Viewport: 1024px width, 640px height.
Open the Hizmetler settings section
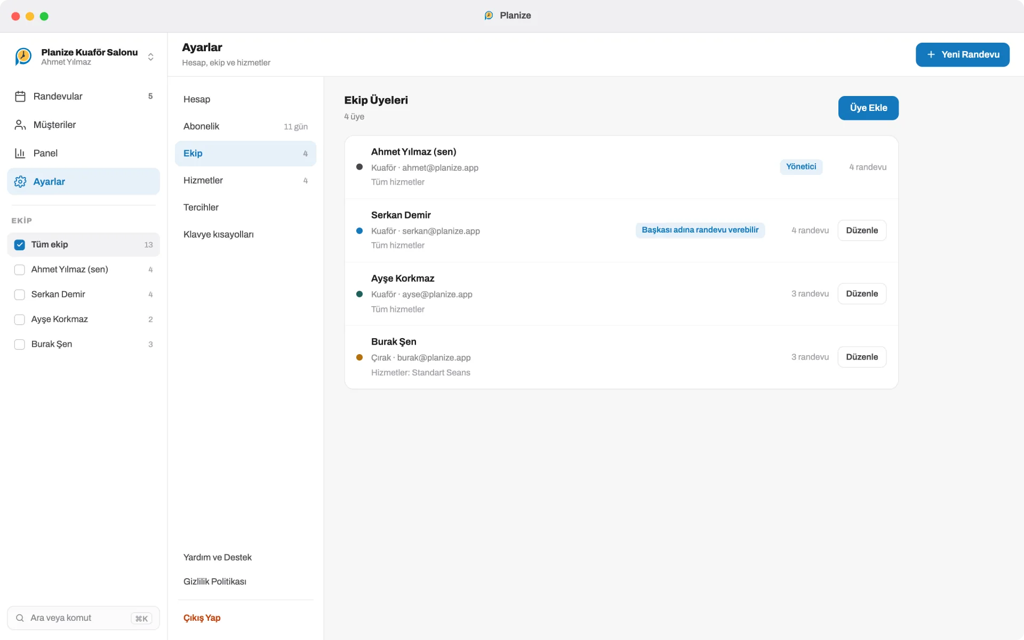(x=245, y=180)
